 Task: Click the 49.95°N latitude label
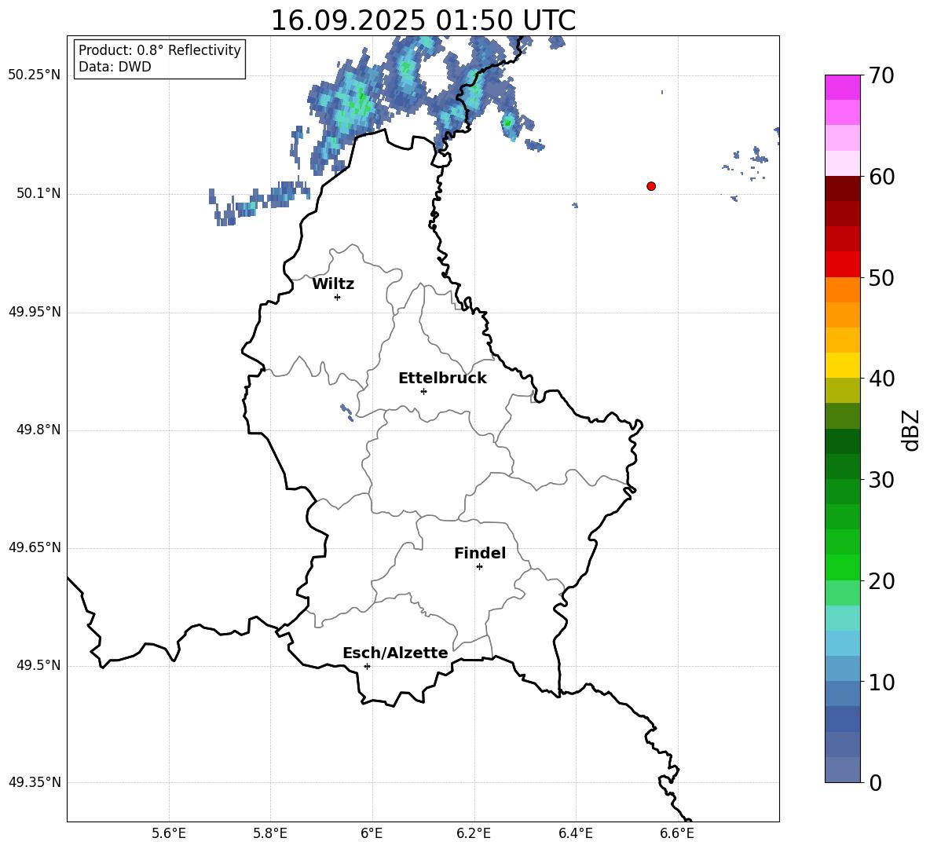(35, 312)
